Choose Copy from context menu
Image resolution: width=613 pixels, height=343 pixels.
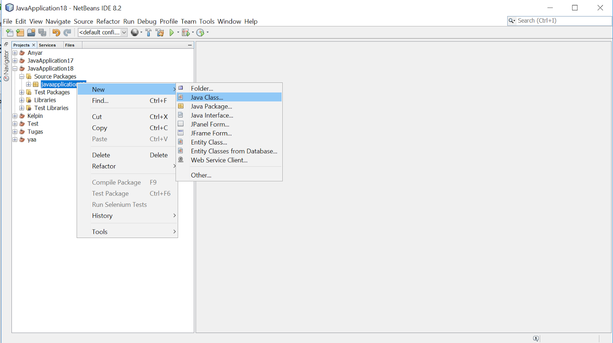click(127, 128)
